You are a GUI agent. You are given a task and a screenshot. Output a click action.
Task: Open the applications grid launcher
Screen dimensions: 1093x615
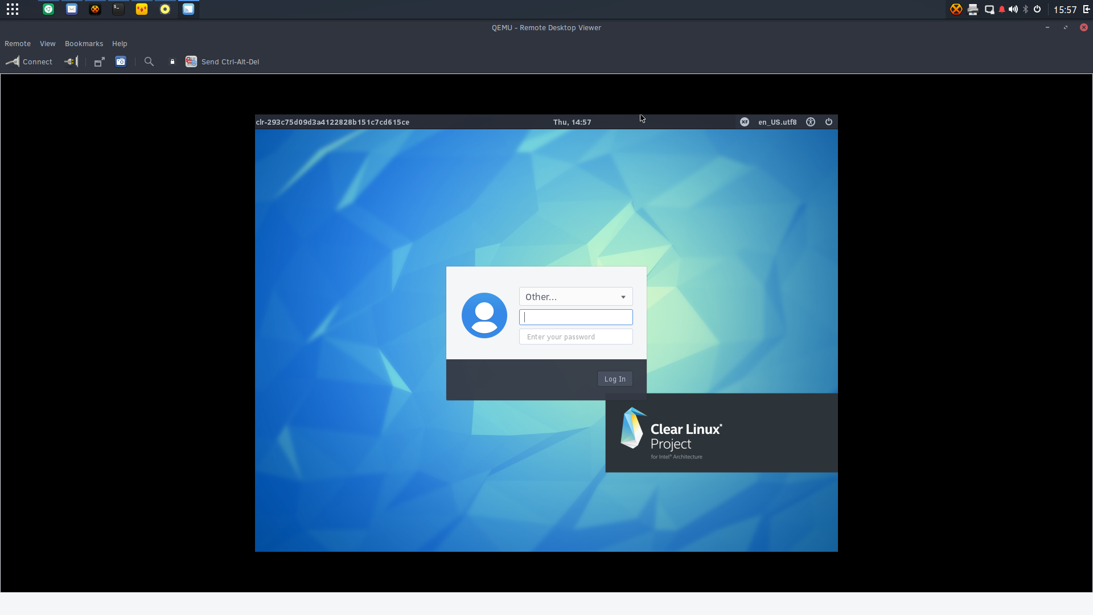click(x=13, y=9)
